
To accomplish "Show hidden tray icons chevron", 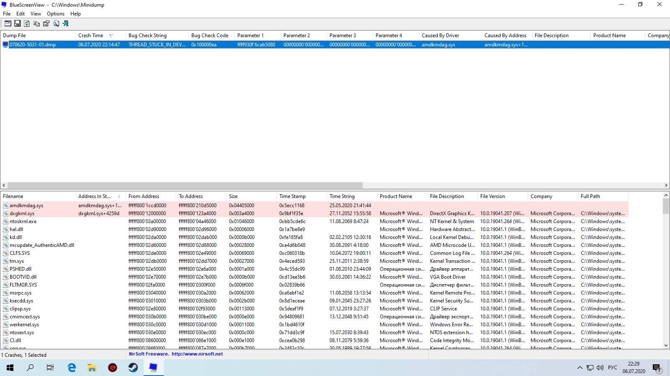I will pos(580,368).
